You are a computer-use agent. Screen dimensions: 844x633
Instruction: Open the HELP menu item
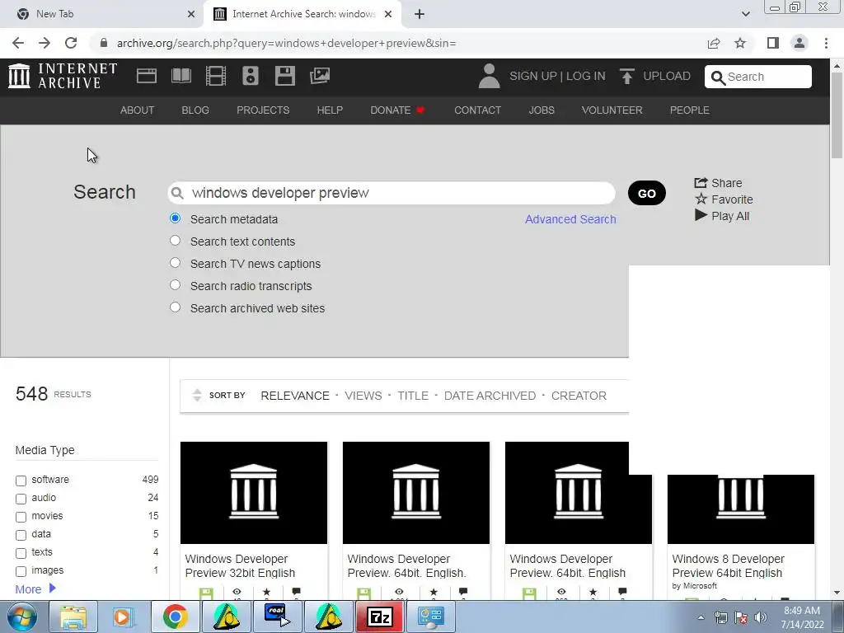pos(330,110)
